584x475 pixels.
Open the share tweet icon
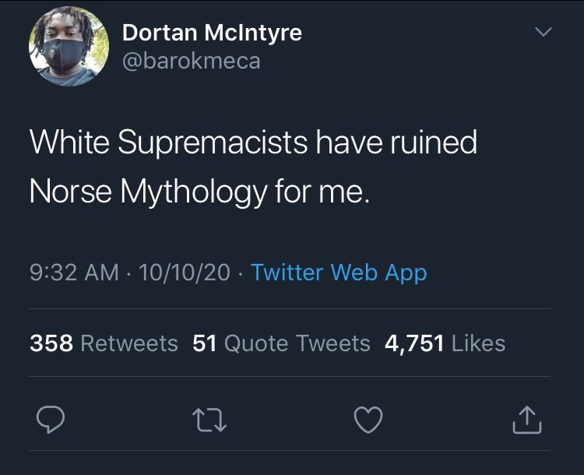coord(526,420)
